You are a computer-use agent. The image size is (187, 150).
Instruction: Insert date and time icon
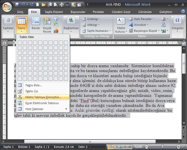tap(163, 25)
